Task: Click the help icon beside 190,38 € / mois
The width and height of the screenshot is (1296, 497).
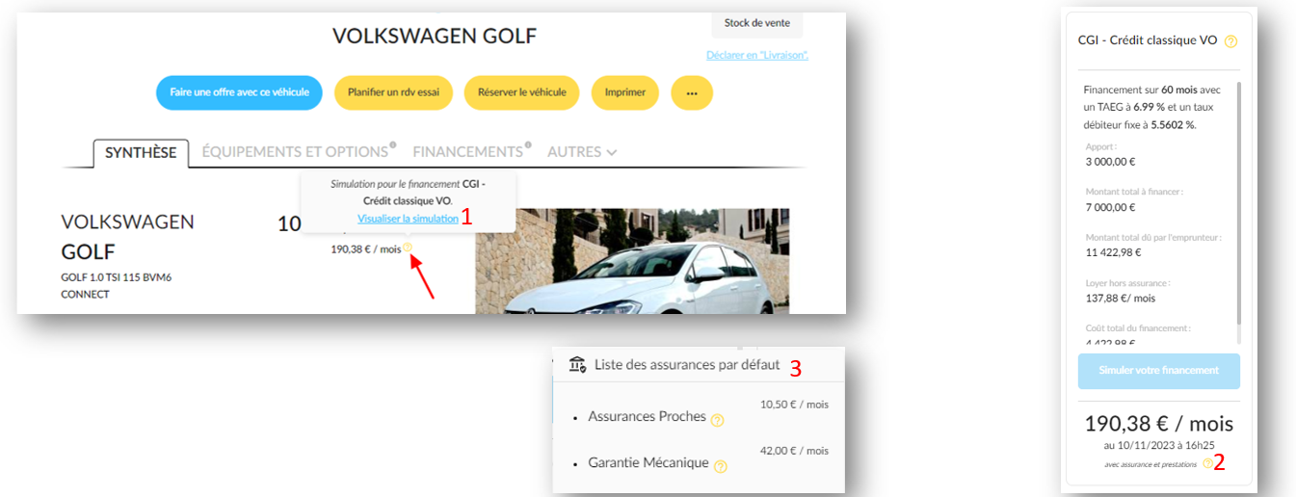Action: [x=408, y=248]
